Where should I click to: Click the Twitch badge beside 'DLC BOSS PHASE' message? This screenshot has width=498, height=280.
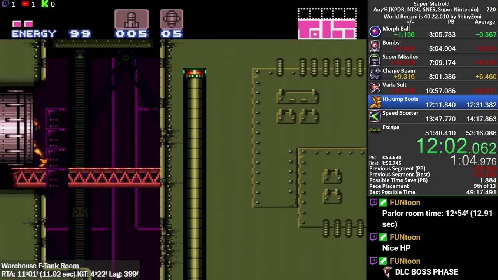(373, 261)
